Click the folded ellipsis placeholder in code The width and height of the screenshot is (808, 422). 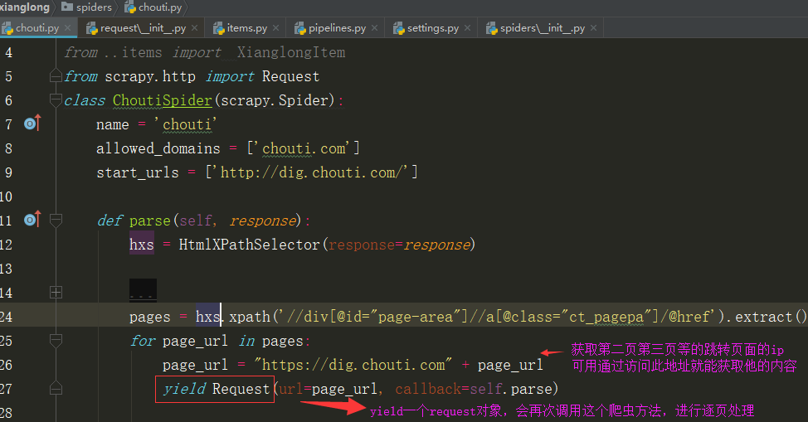click(x=143, y=293)
